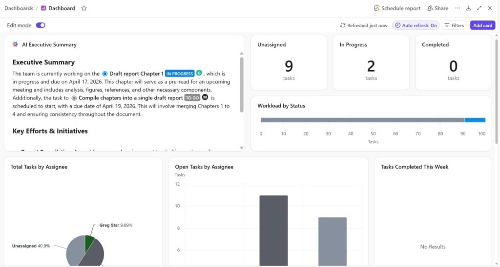Screen dimensions: 500x267
Task: Turn off Edit mode toggle
Action: [41, 25]
